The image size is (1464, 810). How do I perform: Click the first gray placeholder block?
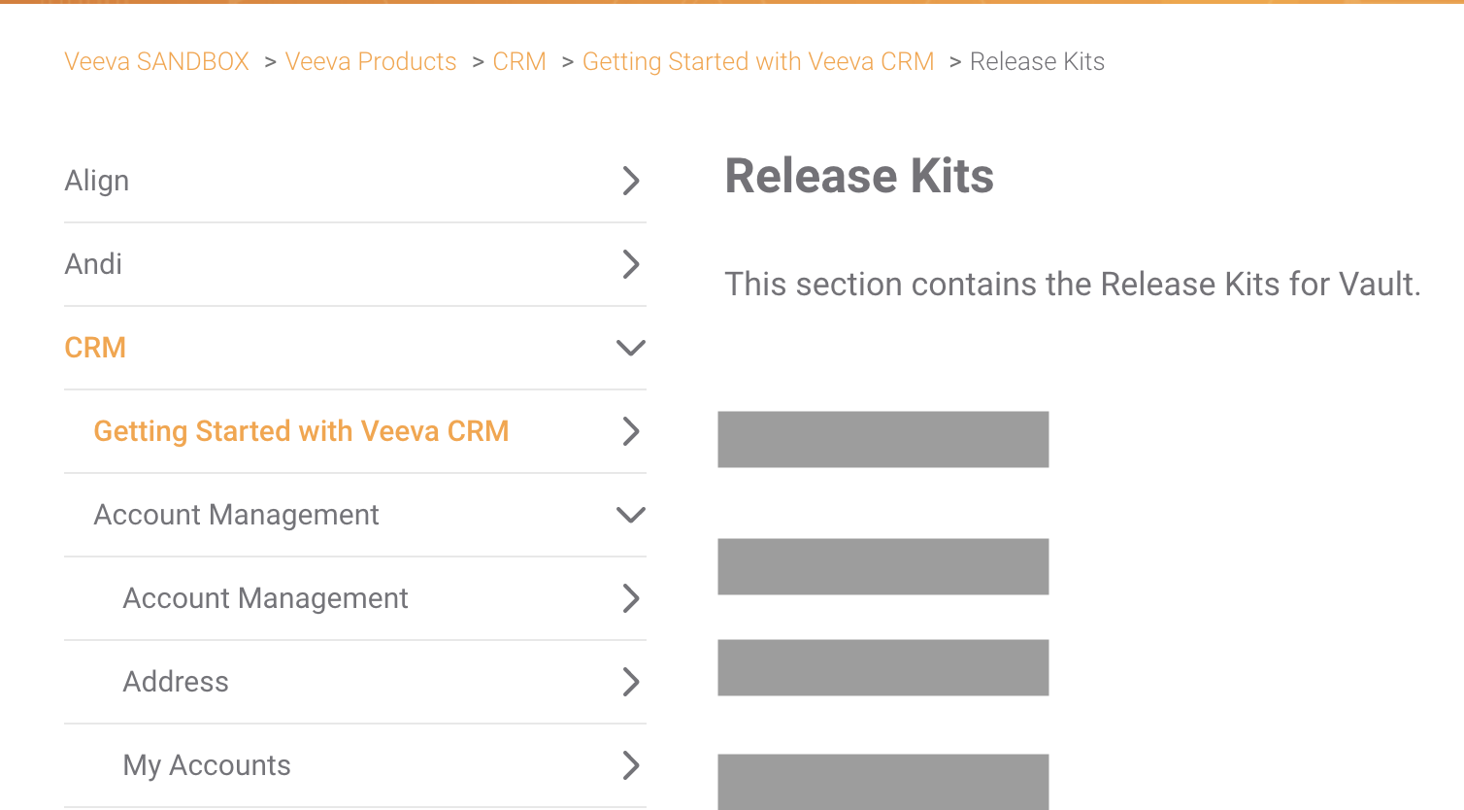[882, 439]
